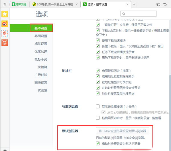Click the add sidebar app plus icon
Viewport: 171px width, 151px height.
click(5, 150)
